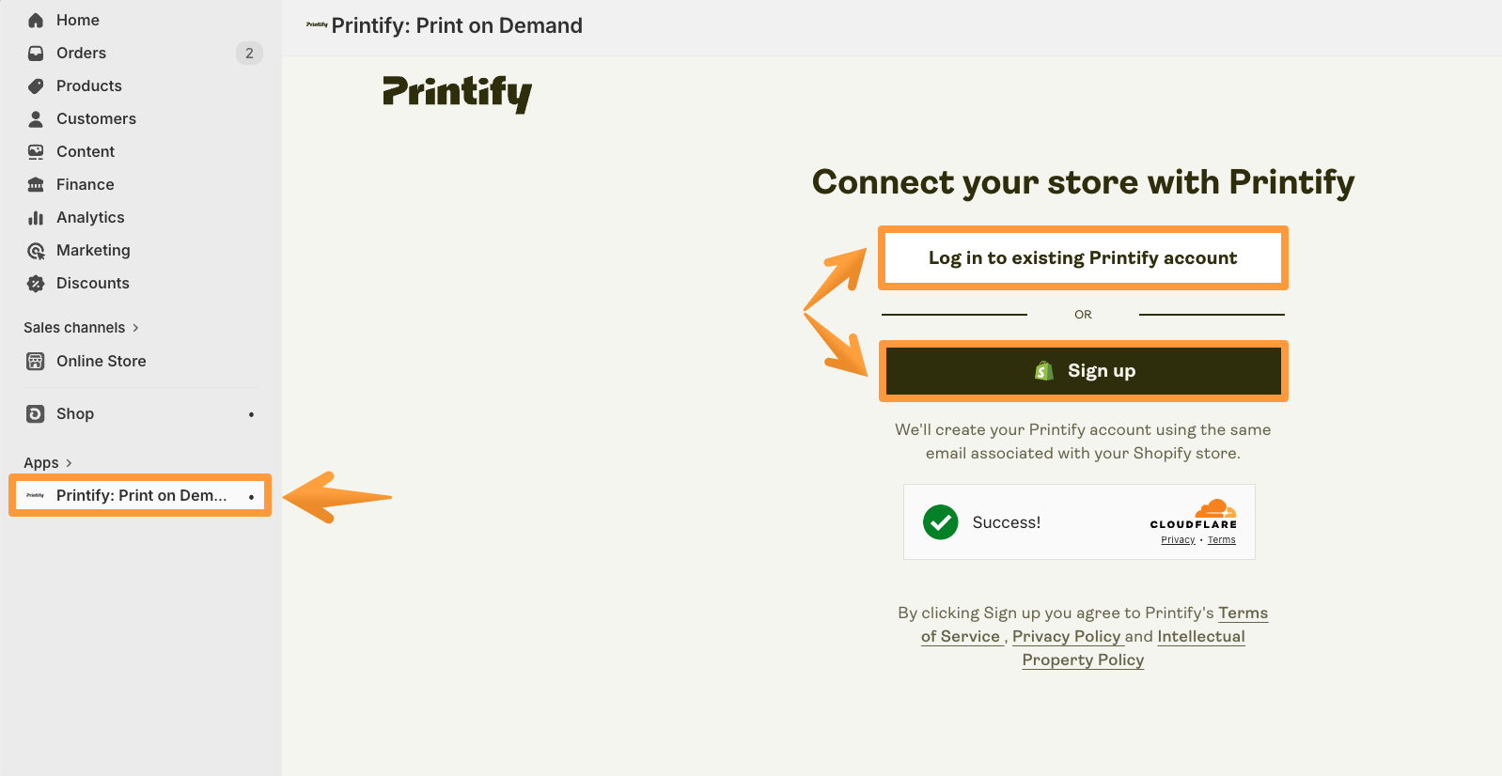Click the Home icon in the sidebar
Image resolution: width=1502 pixels, height=776 pixels.
point(35,20)
